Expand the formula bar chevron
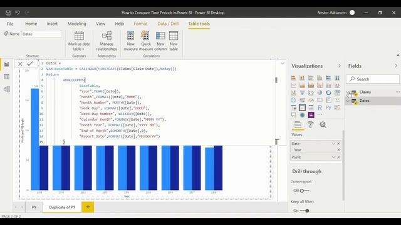 click(283, 63)
